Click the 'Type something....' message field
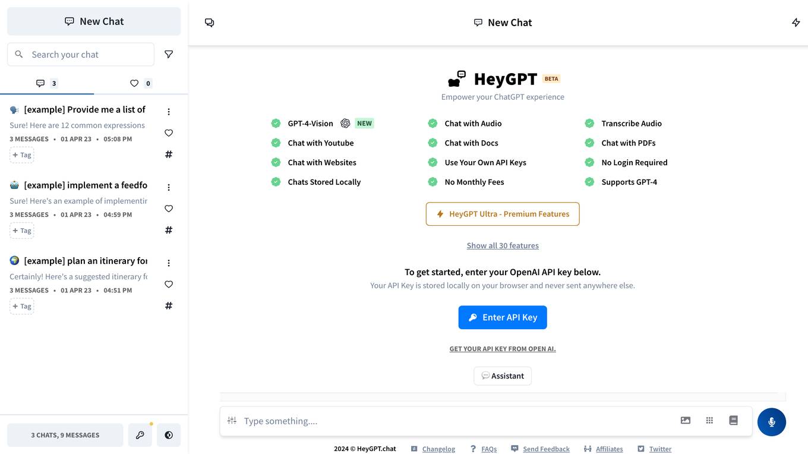This screenshot has height=454, width=808. pyautogui.click(x=457, y=421)
